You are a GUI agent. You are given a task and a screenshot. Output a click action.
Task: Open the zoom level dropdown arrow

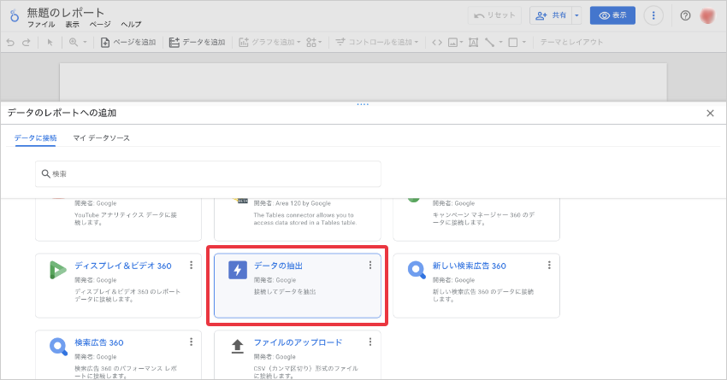pyautogui.click(x=85, y=42)
